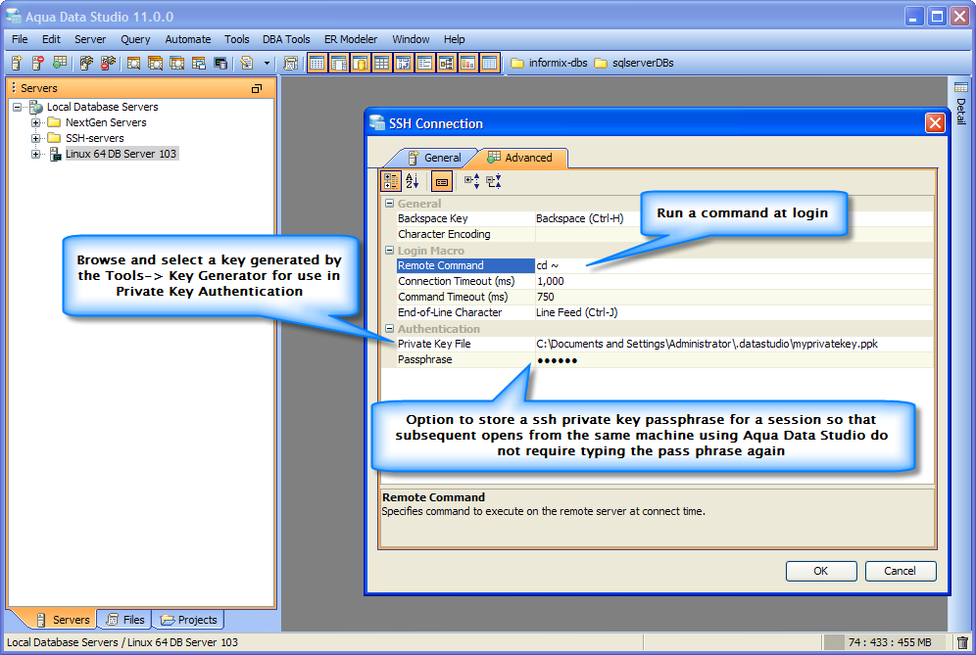Viewport: 976px width, 655px height.
Task: Expand the NextGen Servers folder
Action: [x=35, y=122]
